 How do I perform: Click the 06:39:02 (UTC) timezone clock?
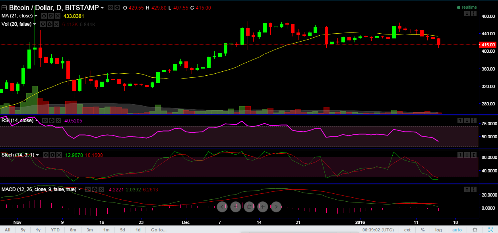point(378,230)
